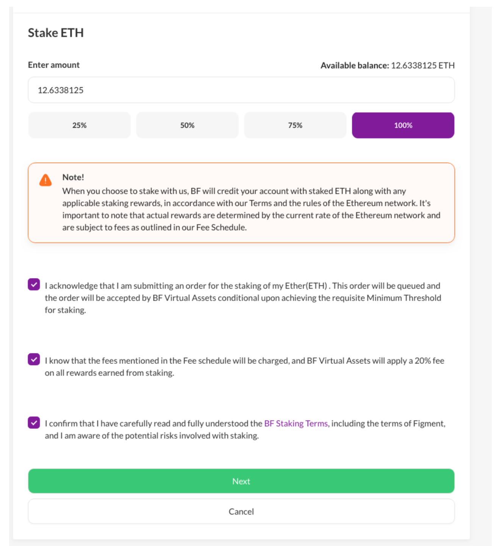This screenshot has height=546, width=502.
Task: Open the BF Staking Terms link
Action: (296, 424)
